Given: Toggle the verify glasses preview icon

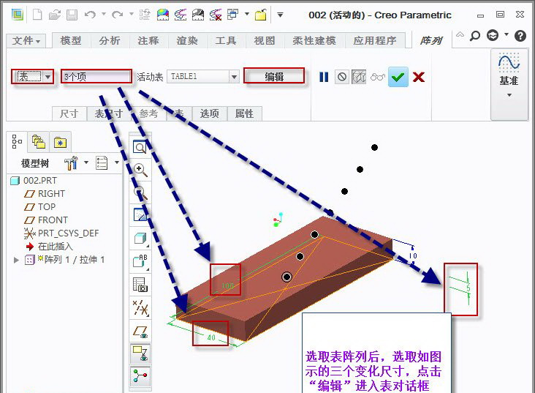Looking at the screenshot, I should pos(378,77).
